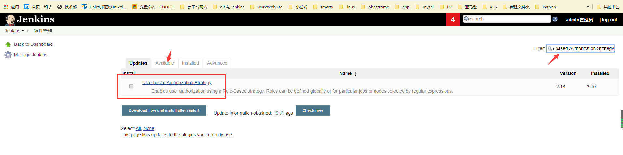Open the Unix timestamp bookmark

[x=104, y=7]
